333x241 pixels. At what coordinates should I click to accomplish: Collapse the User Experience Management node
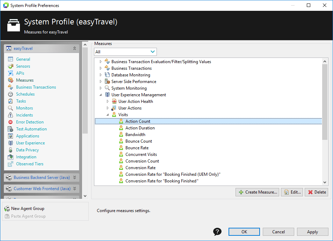(101, 95)
